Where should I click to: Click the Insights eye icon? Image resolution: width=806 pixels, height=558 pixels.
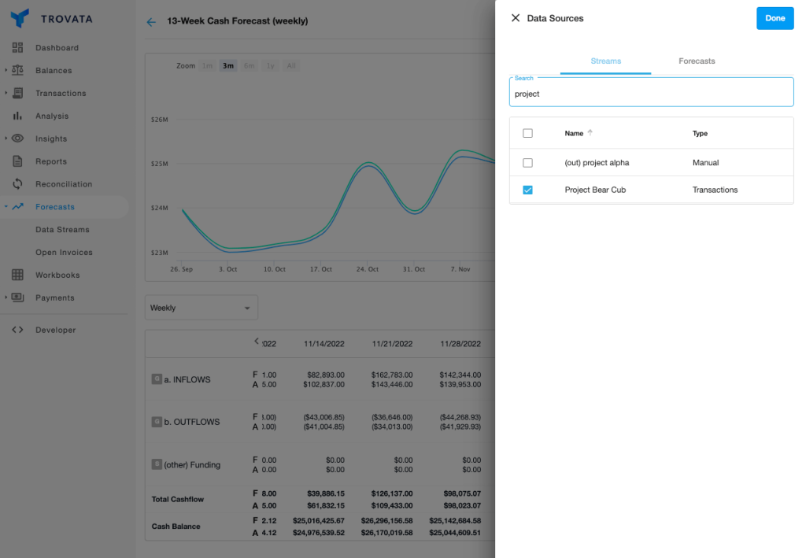[17, 139]
